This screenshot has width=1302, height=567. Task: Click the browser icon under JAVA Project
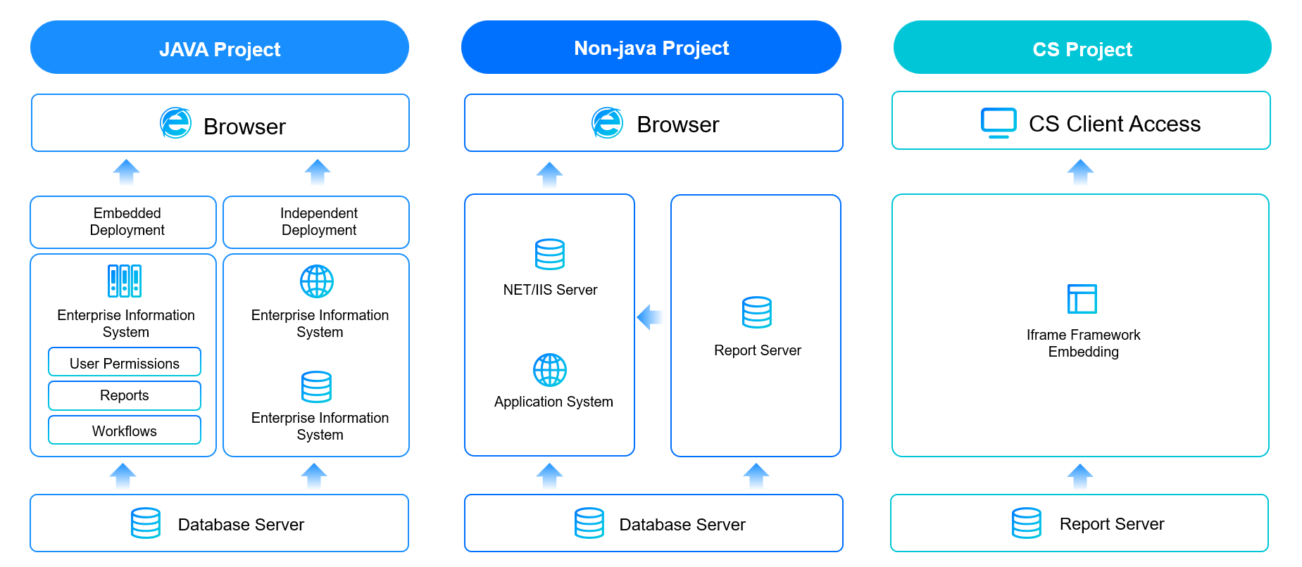click(175, 123)
